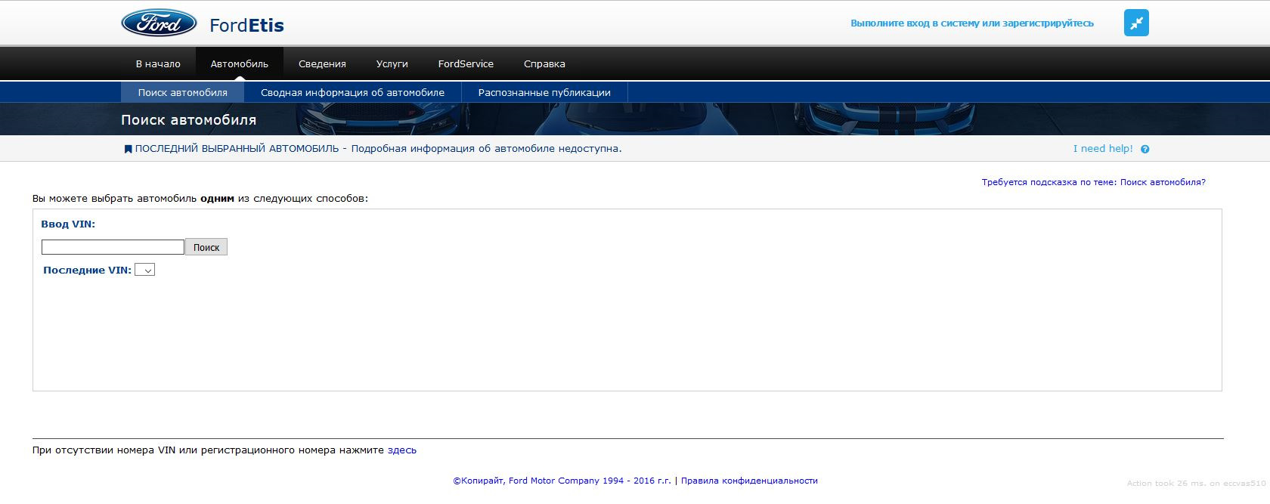Switch to Поиск автомобиля tab
The image size is (1270, 504).
click(x=182, y=92)
